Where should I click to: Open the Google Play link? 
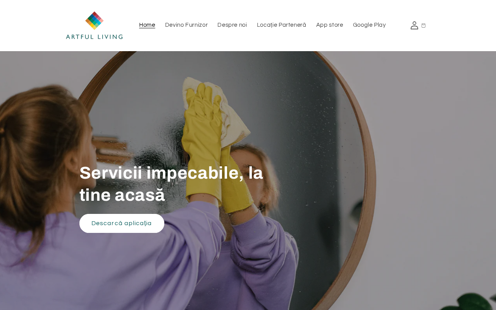[x=369, y=25]
